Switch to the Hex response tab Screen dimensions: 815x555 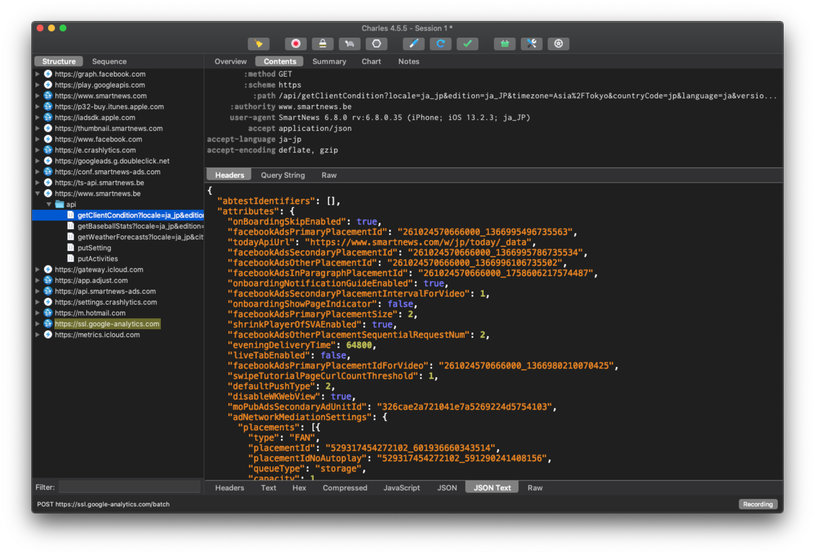(300, 488)
